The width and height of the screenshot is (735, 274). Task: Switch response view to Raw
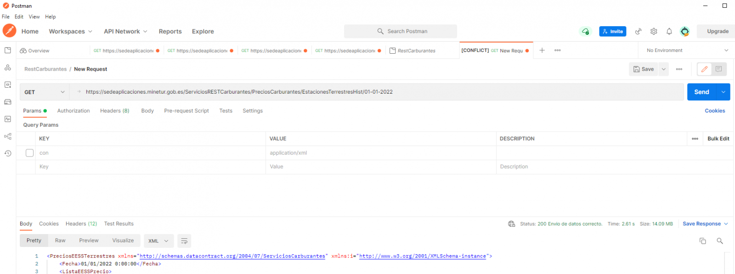point(60,240)
